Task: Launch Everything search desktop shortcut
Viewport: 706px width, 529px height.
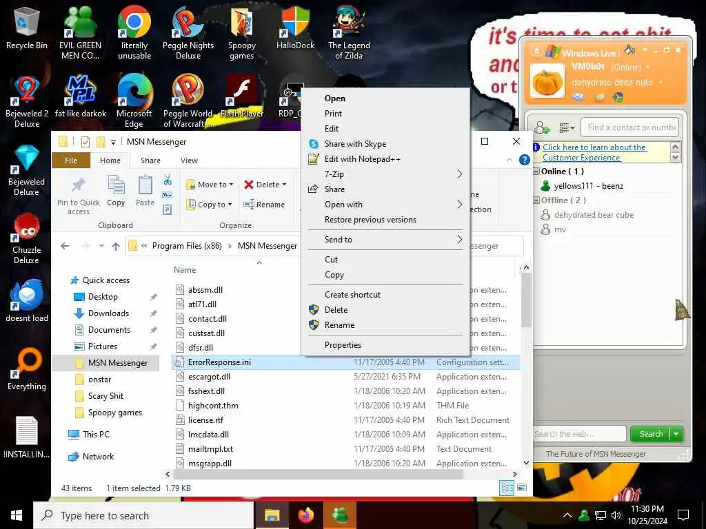Action: click(x=27, y=369)
